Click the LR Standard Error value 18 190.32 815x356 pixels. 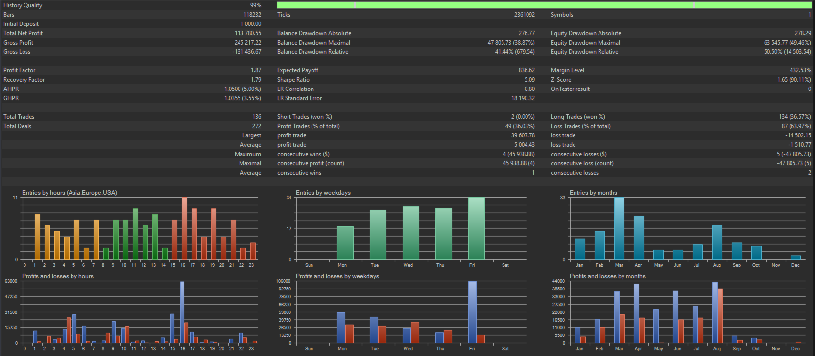click(523, 98)
